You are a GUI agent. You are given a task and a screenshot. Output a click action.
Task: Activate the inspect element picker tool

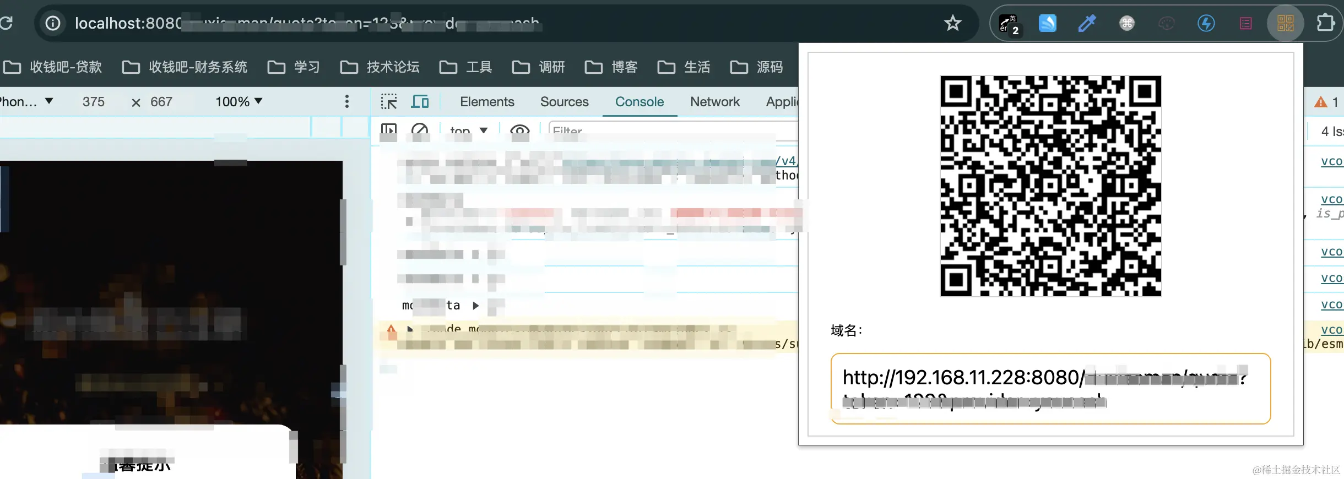click(388, 102)
